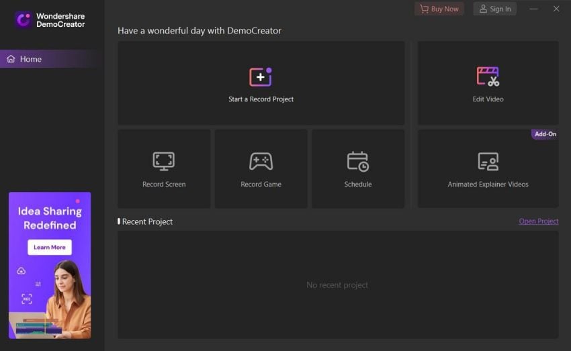Open the Schedule calendar clock icon
The width and height of the screenshot is (571, 351).
(358, 161)
